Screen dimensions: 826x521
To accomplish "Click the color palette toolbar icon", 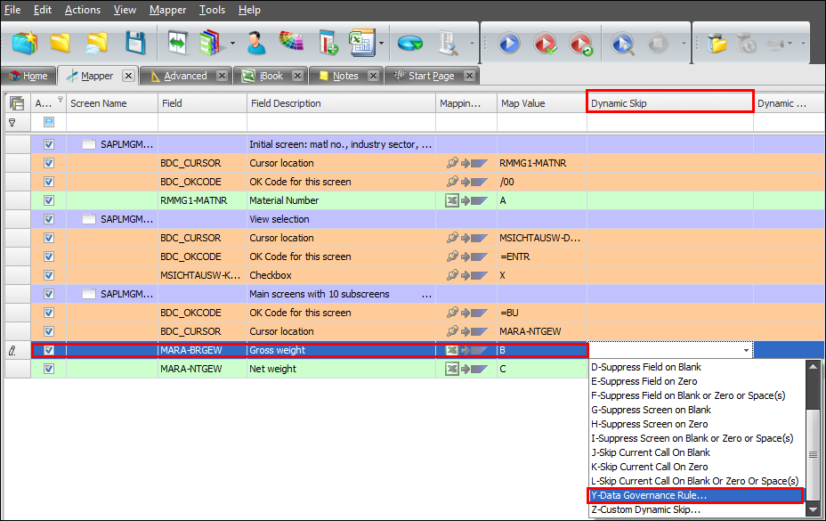I will [x=293, y=42].
